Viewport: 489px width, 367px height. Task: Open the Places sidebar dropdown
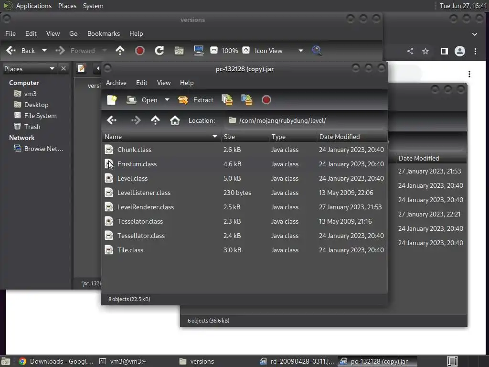pos(29,69)
